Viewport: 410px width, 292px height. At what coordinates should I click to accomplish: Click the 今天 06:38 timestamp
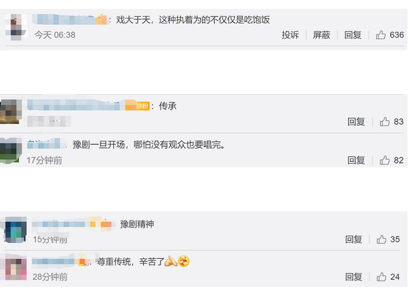point(55,35)
